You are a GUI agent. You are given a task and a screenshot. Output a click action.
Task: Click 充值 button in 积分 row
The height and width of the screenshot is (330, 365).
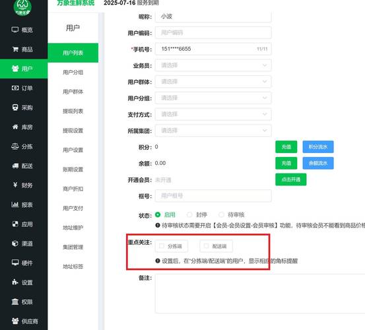point(286,147)
